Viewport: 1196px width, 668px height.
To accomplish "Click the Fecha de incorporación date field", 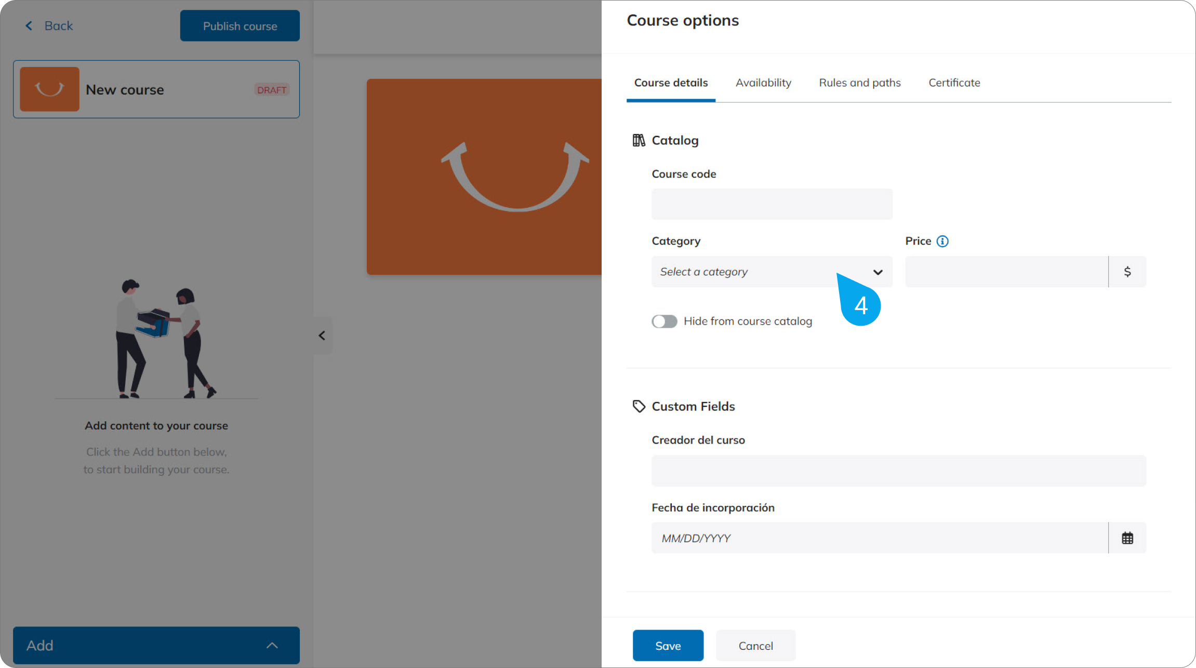I will 831,538.
